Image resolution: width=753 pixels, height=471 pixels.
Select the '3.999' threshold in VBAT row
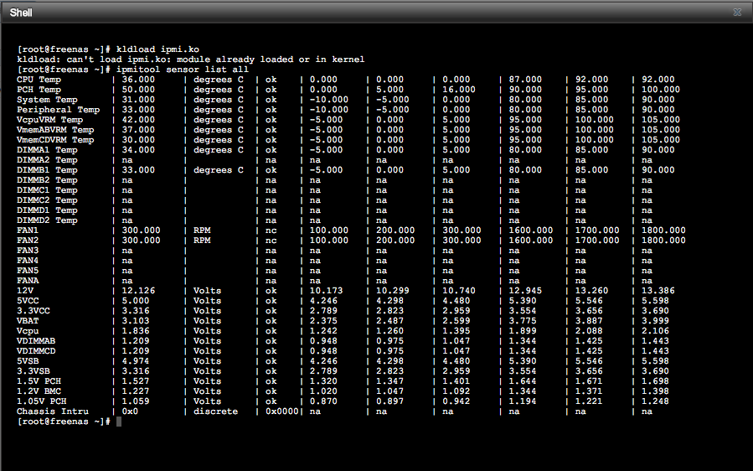click(656, 322)
